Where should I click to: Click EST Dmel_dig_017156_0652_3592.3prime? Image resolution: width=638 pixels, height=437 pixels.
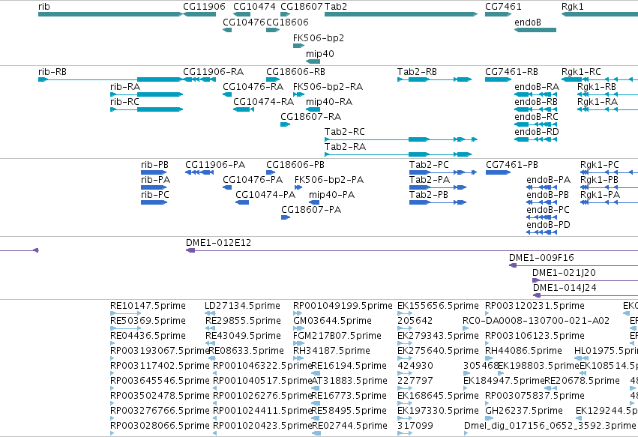point(550,426)
